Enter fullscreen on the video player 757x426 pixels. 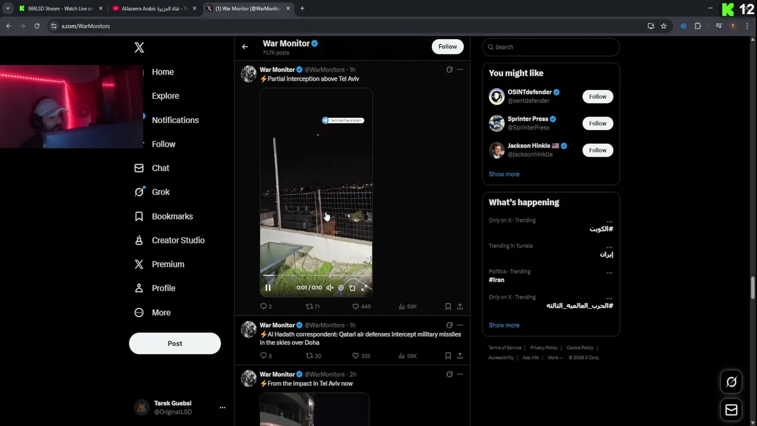coord(364,288)
